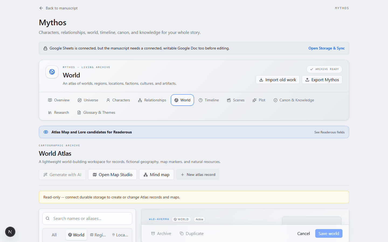Switch to Glossary & Themes tab

click(96, 112)
